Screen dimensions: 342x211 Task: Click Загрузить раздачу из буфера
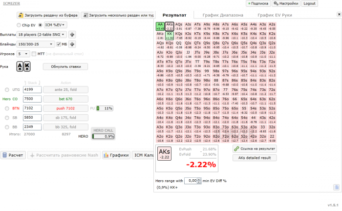coord(48,15)
